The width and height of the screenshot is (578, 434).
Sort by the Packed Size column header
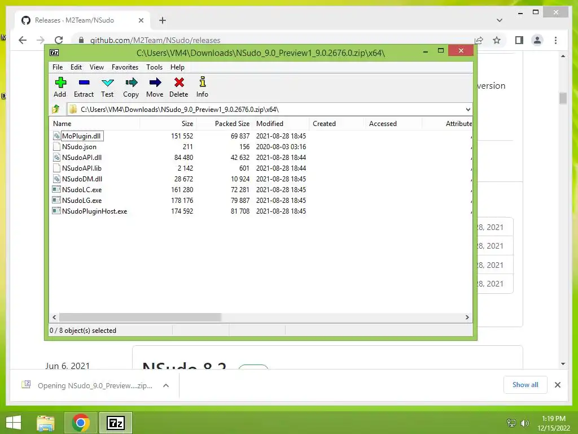click(x=224, y=124)
